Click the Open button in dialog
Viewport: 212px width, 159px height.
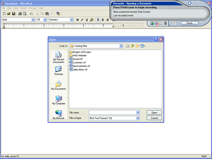pyautogui.click(x=154, y=113)
